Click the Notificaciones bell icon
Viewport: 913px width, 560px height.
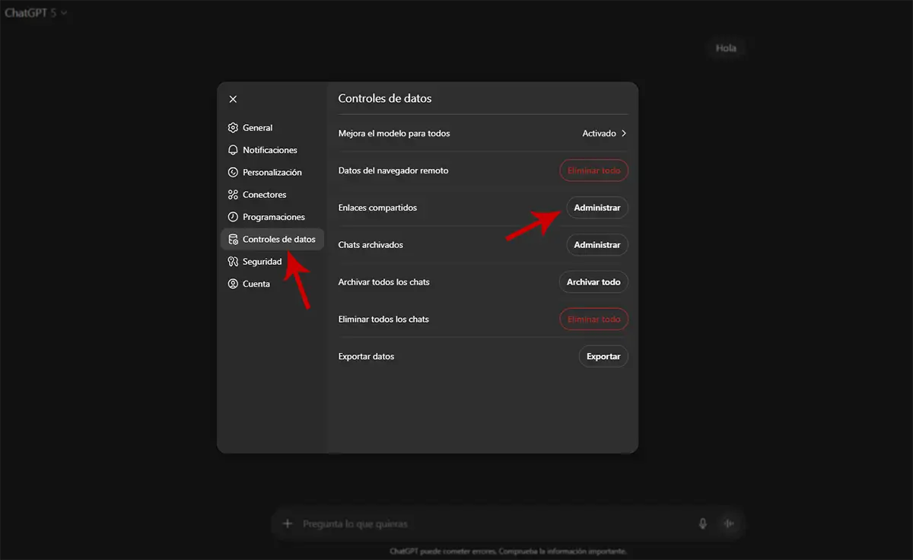[x=233, y=150]
